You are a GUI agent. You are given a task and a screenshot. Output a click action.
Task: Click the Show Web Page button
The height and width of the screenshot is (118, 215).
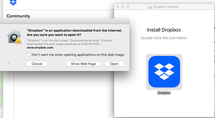pyautogui.click(x=83, y=64)
